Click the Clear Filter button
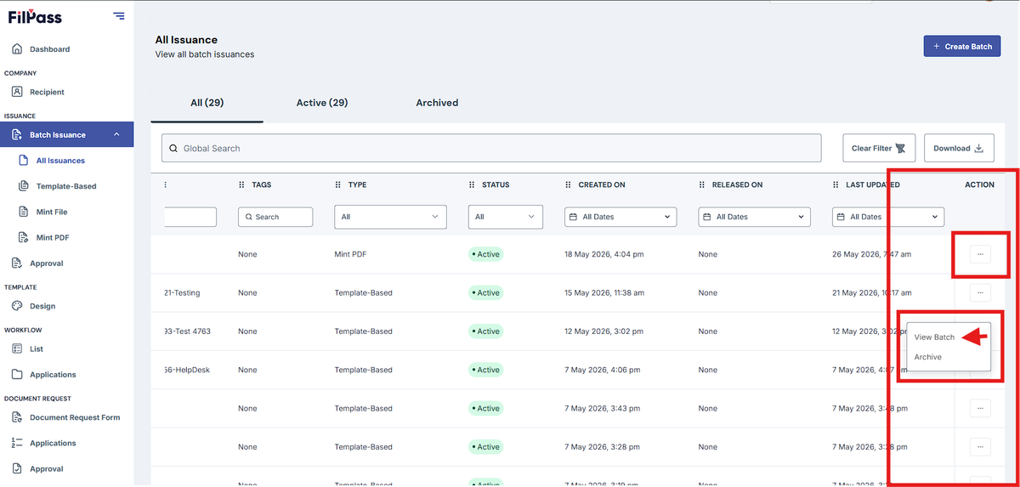The image size is (1020, 487). point(878,148)
